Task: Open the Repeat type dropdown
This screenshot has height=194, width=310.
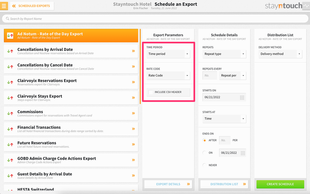Action: click(224, 54)
